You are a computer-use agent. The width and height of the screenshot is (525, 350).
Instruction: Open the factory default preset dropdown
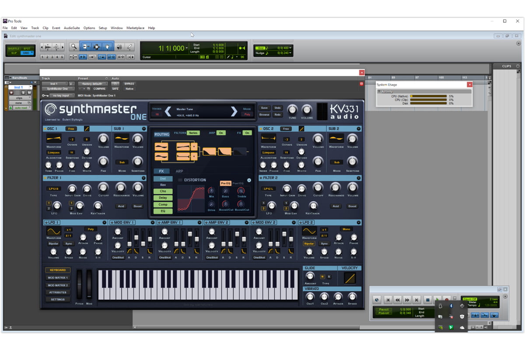click(x=93, y=84)
